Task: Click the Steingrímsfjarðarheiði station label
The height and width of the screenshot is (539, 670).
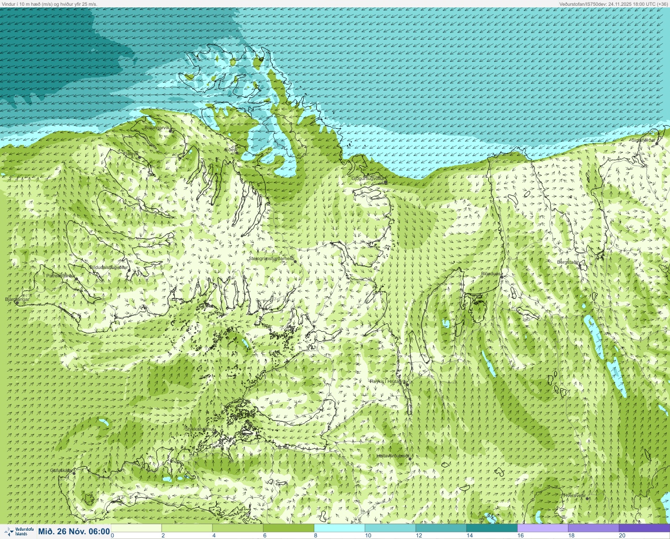Action: click(x=271, y=259)
